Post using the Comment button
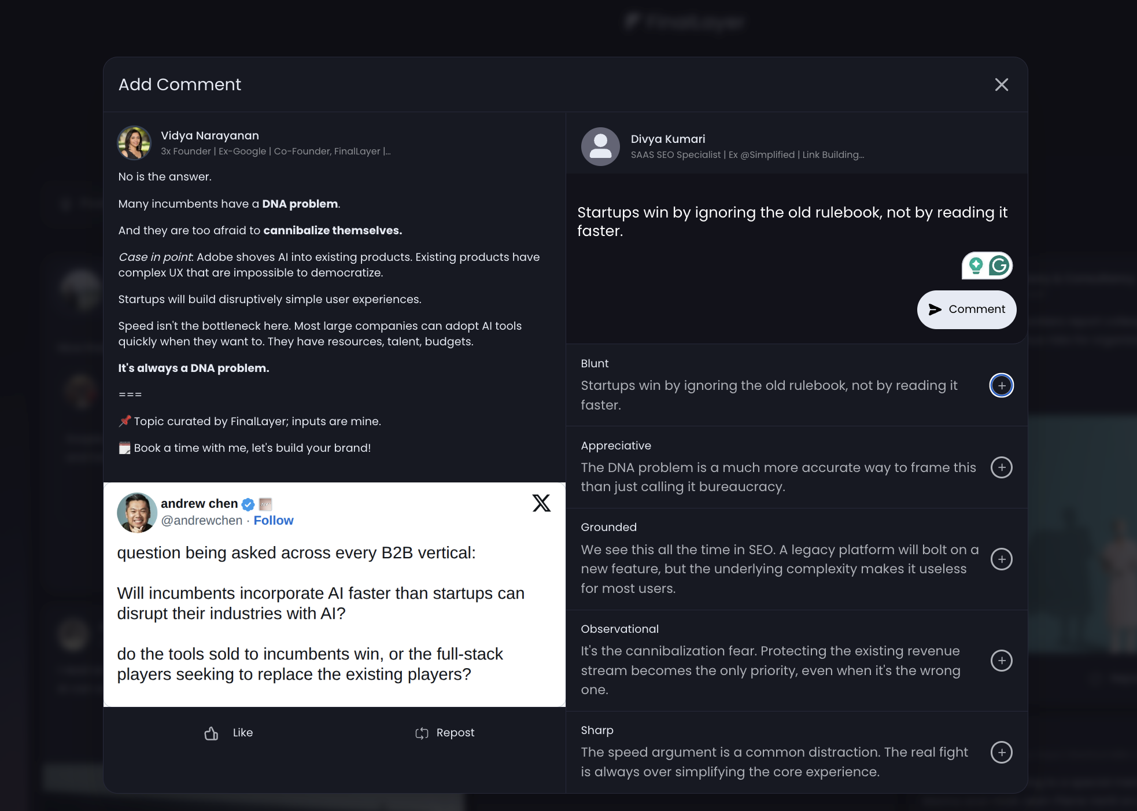This screenshot has width=1137, height=811. click(966, 309)
